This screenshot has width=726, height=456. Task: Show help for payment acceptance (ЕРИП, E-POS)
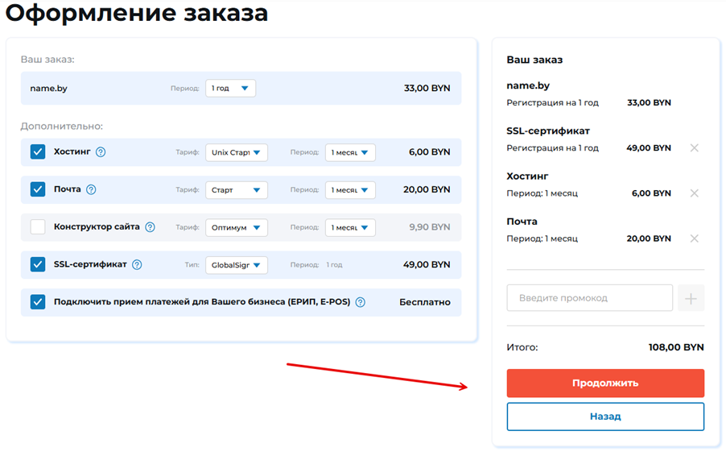[x=360, y=303]
